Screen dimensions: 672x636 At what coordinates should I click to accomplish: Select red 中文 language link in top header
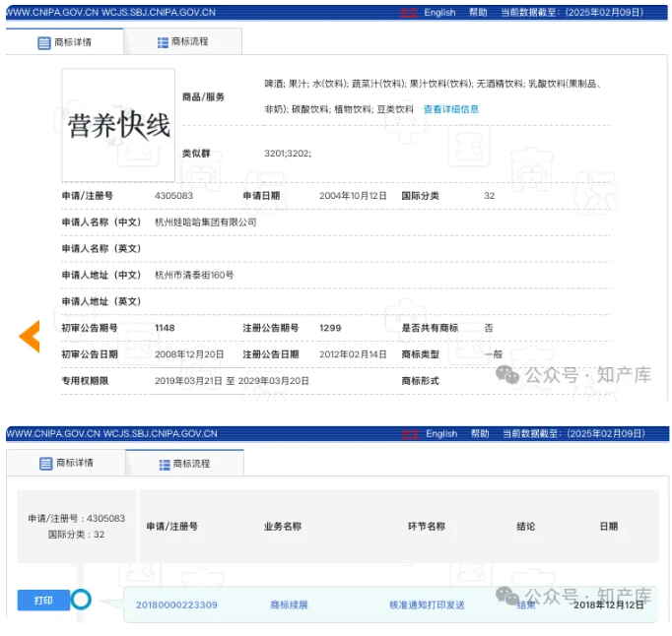pos(408,13)
